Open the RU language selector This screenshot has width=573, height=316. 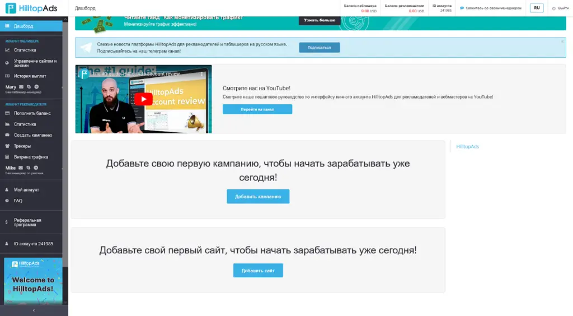point(537,8)
